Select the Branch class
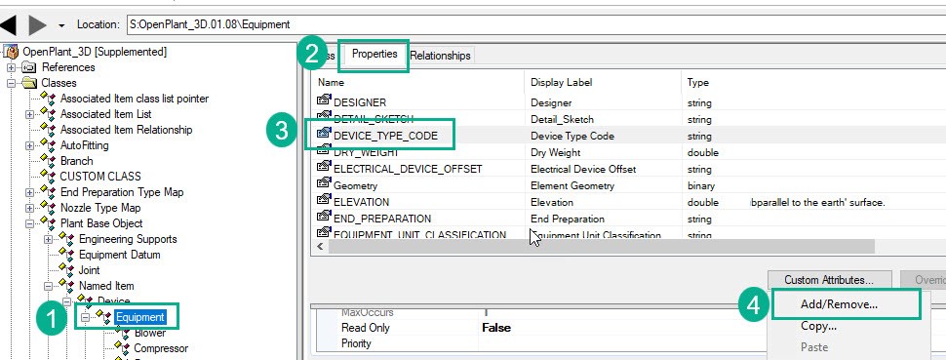The image size is (946, 360). [x=77, y=161]
